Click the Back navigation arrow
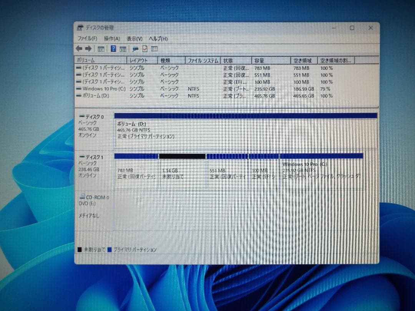415x311 pixels. click(79, 49)
